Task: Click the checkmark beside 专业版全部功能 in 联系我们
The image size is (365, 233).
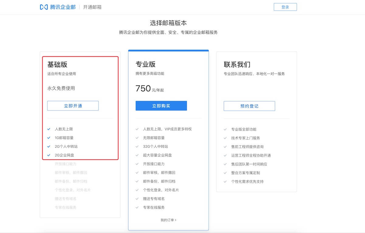Action: click(225, 129)
